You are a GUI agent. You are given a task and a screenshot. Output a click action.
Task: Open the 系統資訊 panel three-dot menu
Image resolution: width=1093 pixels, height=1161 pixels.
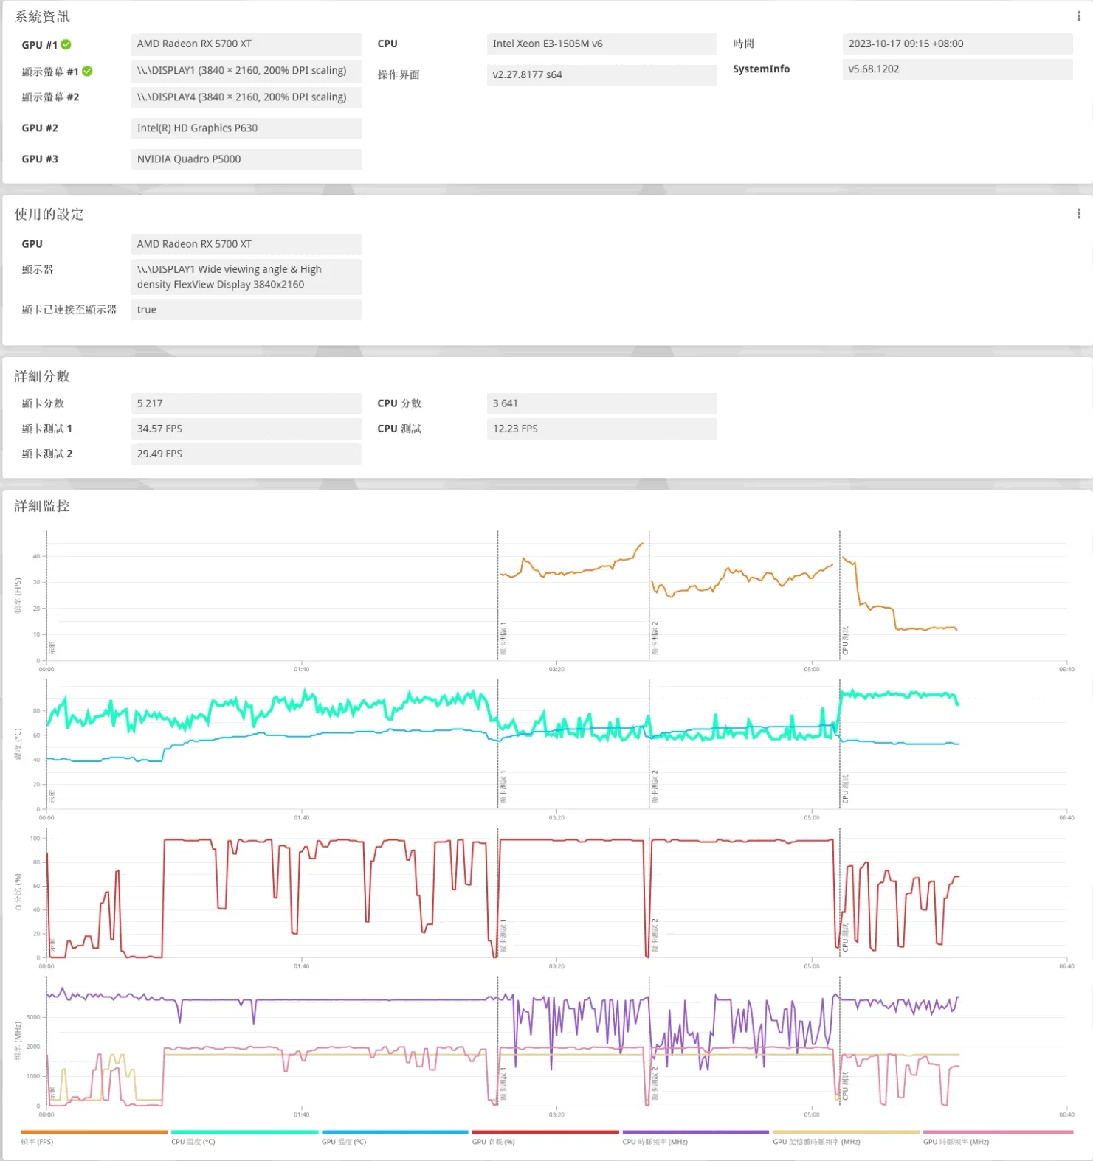coord(1078,16)
